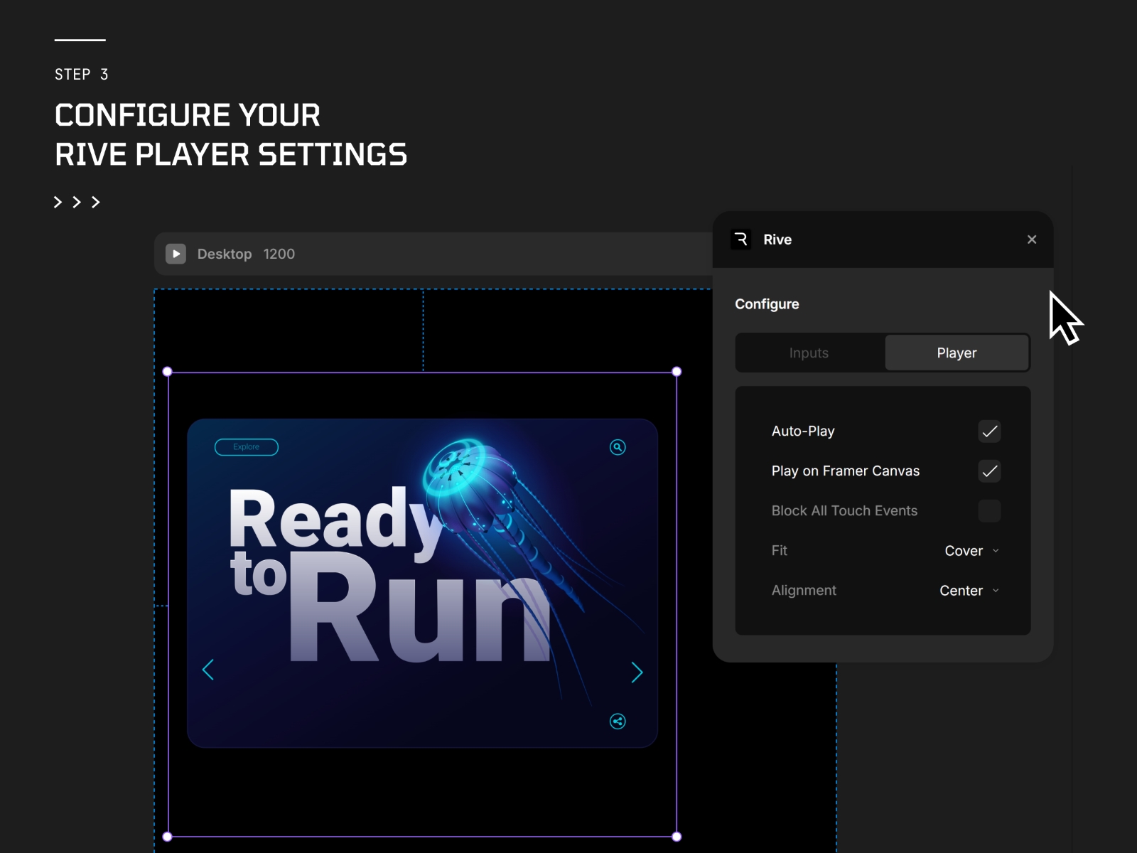Enable Block All Touch Events

989,511
